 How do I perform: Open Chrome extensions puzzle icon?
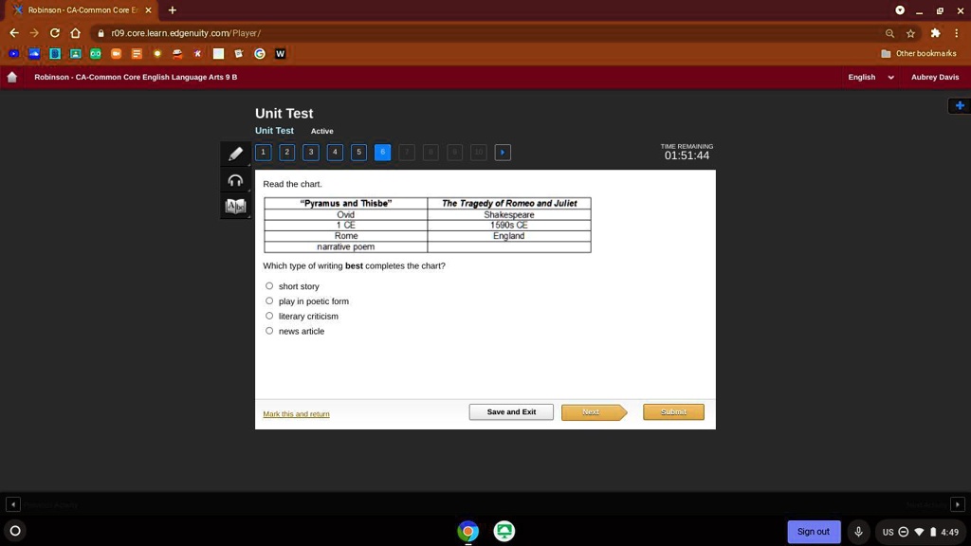point(935,33)
